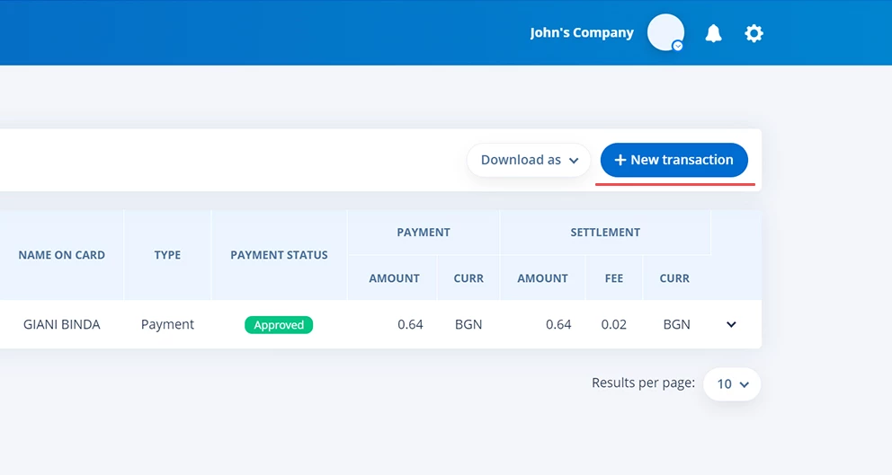Open the notifications bell icon
The image size is (892, 475).
pos(713,33)
